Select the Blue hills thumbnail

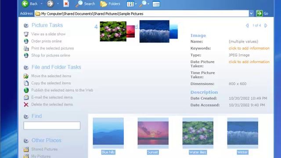108,133
